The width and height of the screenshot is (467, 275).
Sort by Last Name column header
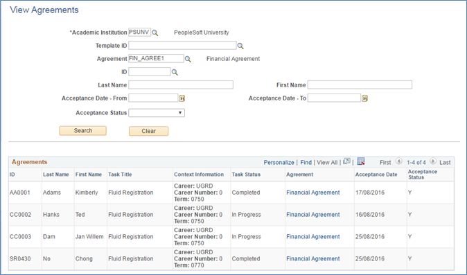pyautogui.click(x=55, y=175)
